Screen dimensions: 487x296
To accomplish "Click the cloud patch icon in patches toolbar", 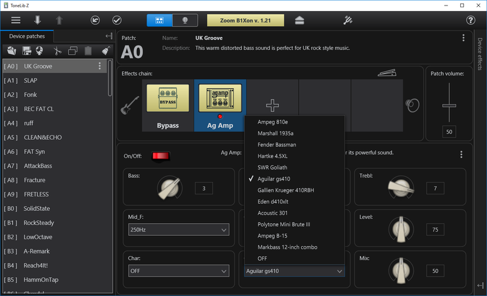I will coord(40,50).
